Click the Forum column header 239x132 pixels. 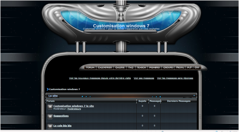(x=50, y=101)
